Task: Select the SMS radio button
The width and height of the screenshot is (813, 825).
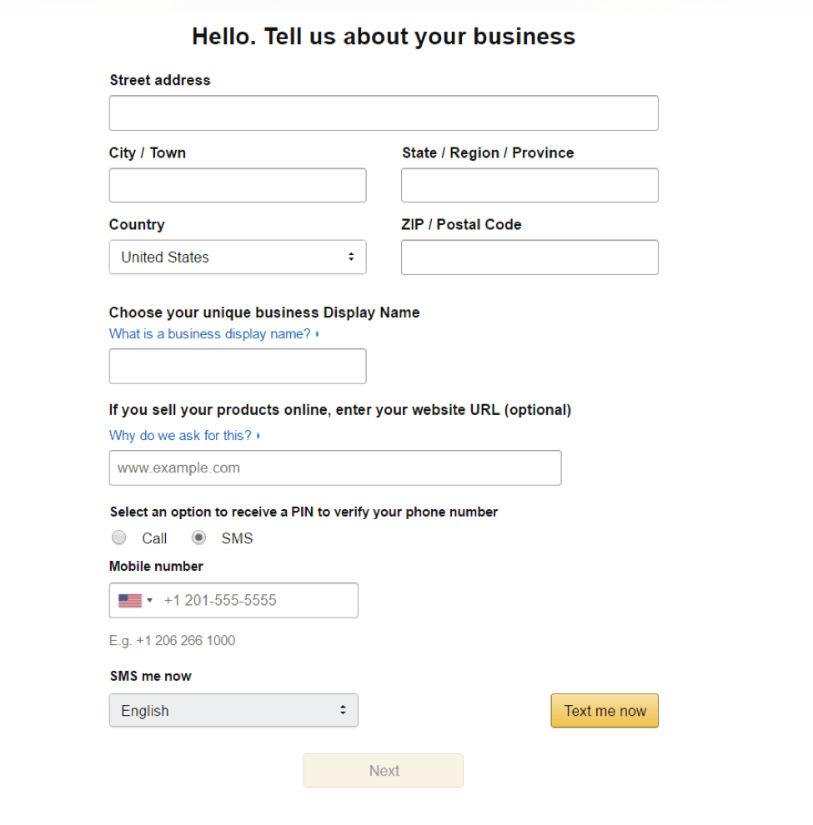Action: click(x=198, y=537)
